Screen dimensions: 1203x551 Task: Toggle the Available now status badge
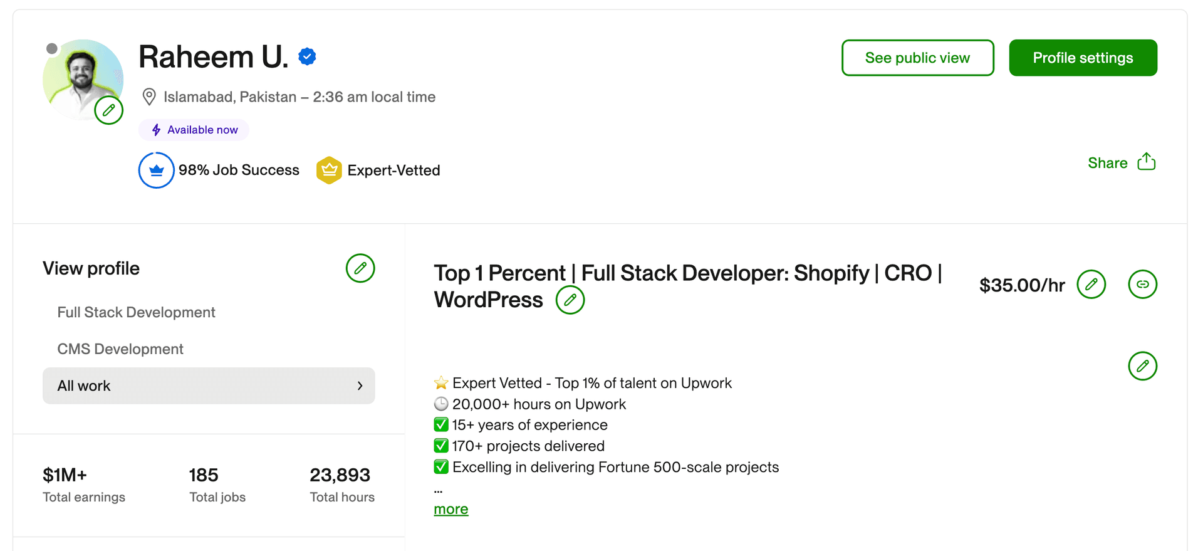coord(194,130)
